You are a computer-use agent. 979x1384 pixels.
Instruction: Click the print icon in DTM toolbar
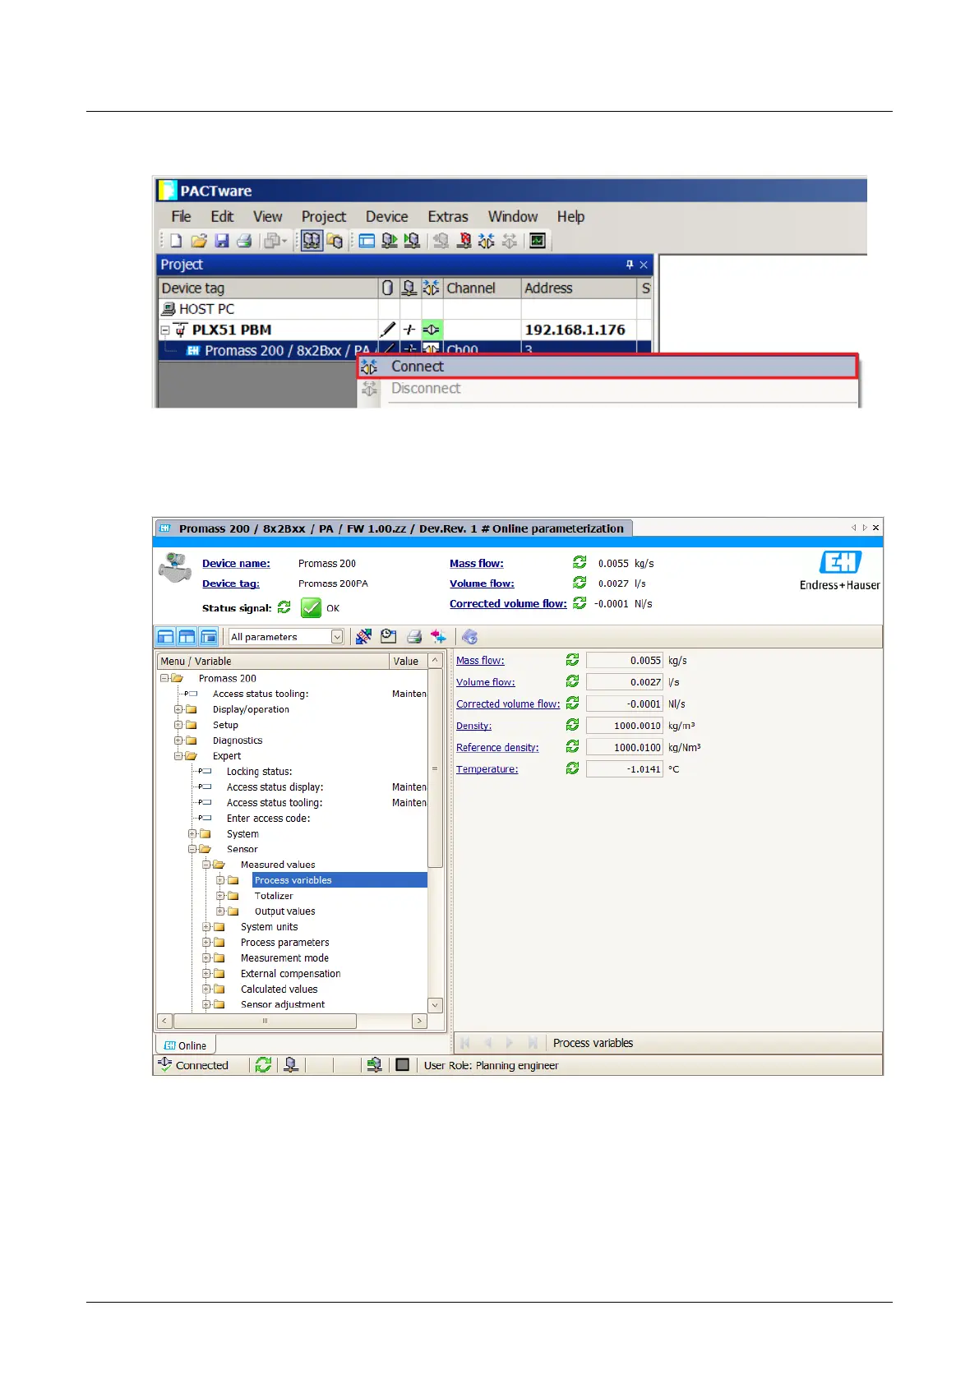coord(414,637)
